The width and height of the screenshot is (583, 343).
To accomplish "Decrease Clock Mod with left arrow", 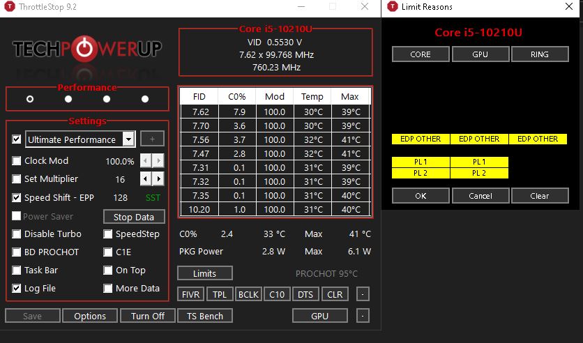I will point(145,160).
